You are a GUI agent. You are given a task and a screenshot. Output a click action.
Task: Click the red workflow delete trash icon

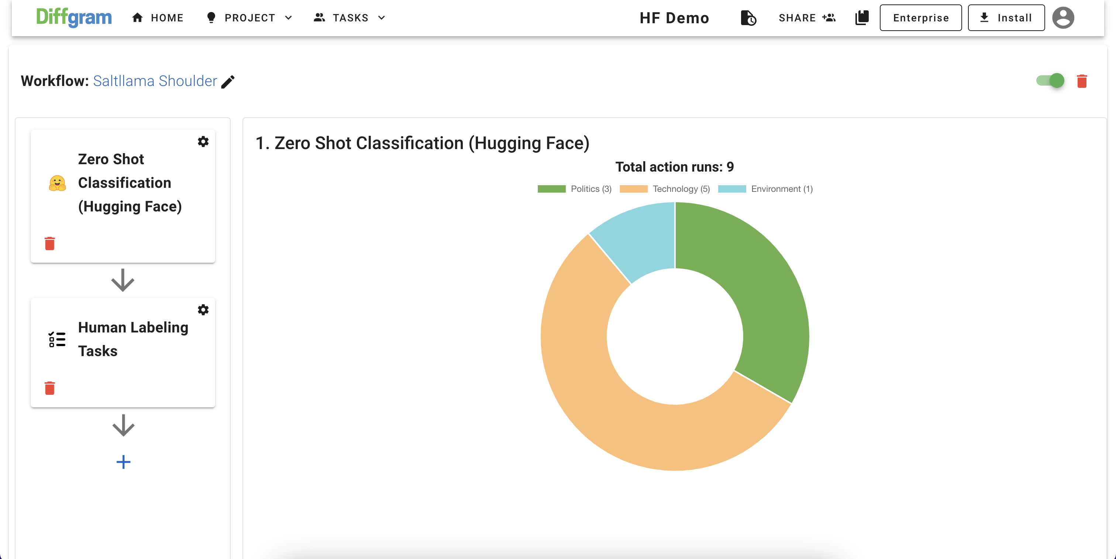[x=1082, y=81]
